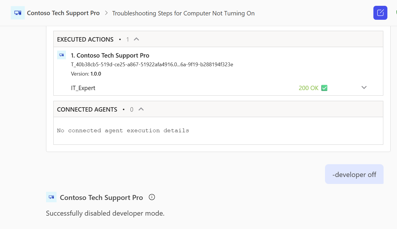This screenshot has width=397, height=229.
Task: Select the '-developer off' message bubble
Action: [354, 174]
